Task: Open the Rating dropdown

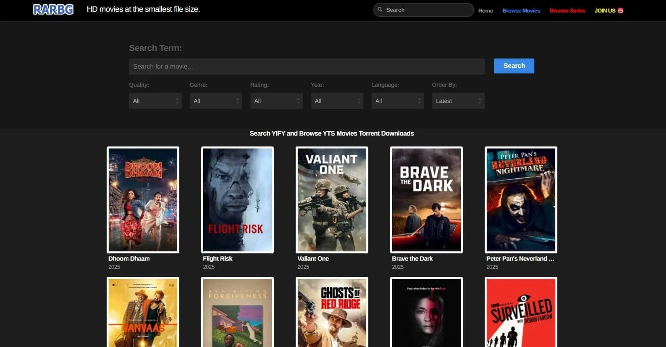Action: (276, 101)
